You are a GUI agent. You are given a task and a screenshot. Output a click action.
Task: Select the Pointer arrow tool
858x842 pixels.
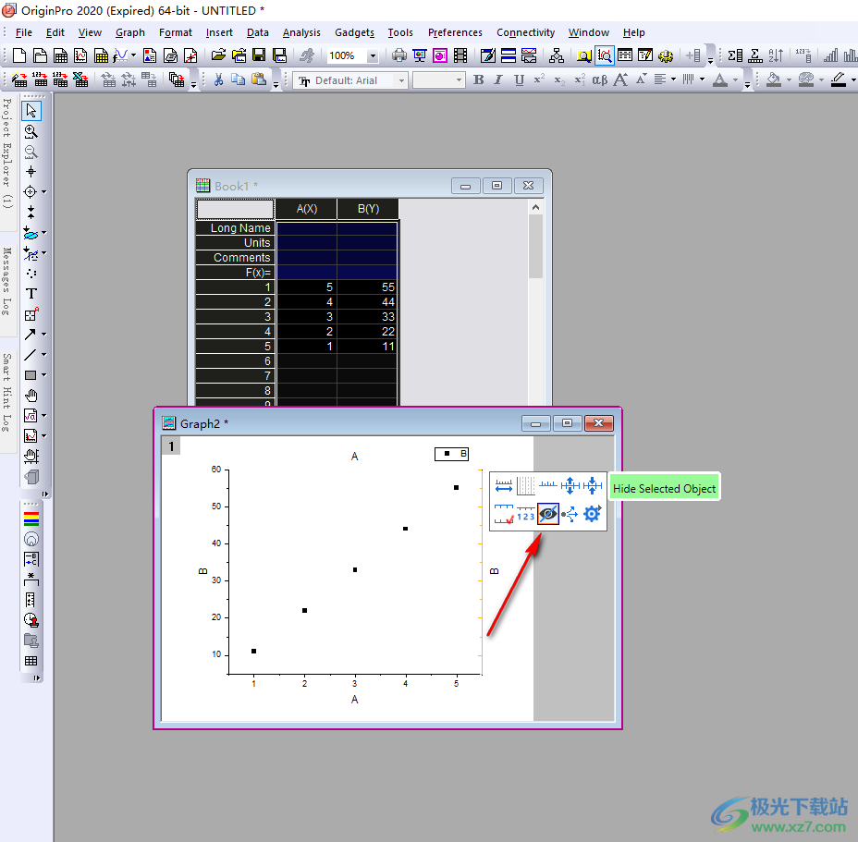pyautogui.click(x=31, y=111)
